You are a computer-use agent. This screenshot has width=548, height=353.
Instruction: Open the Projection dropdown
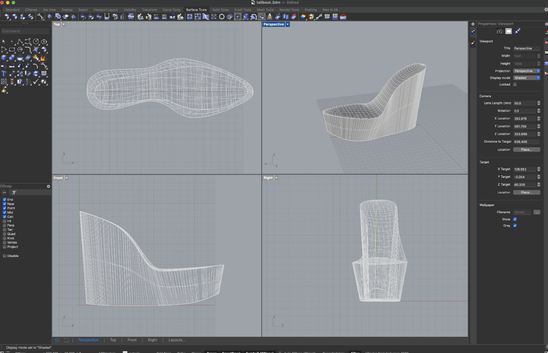(x=526, y=71)
